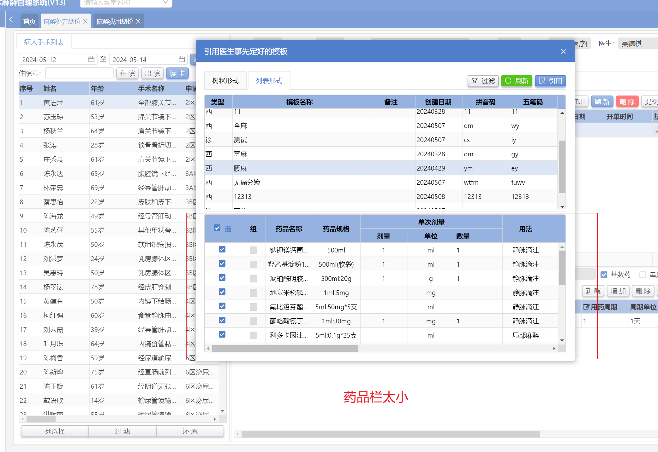The image size is (658, 452).
Task: Close the 麻醉费用划价 tab with X
Action: 138,21
